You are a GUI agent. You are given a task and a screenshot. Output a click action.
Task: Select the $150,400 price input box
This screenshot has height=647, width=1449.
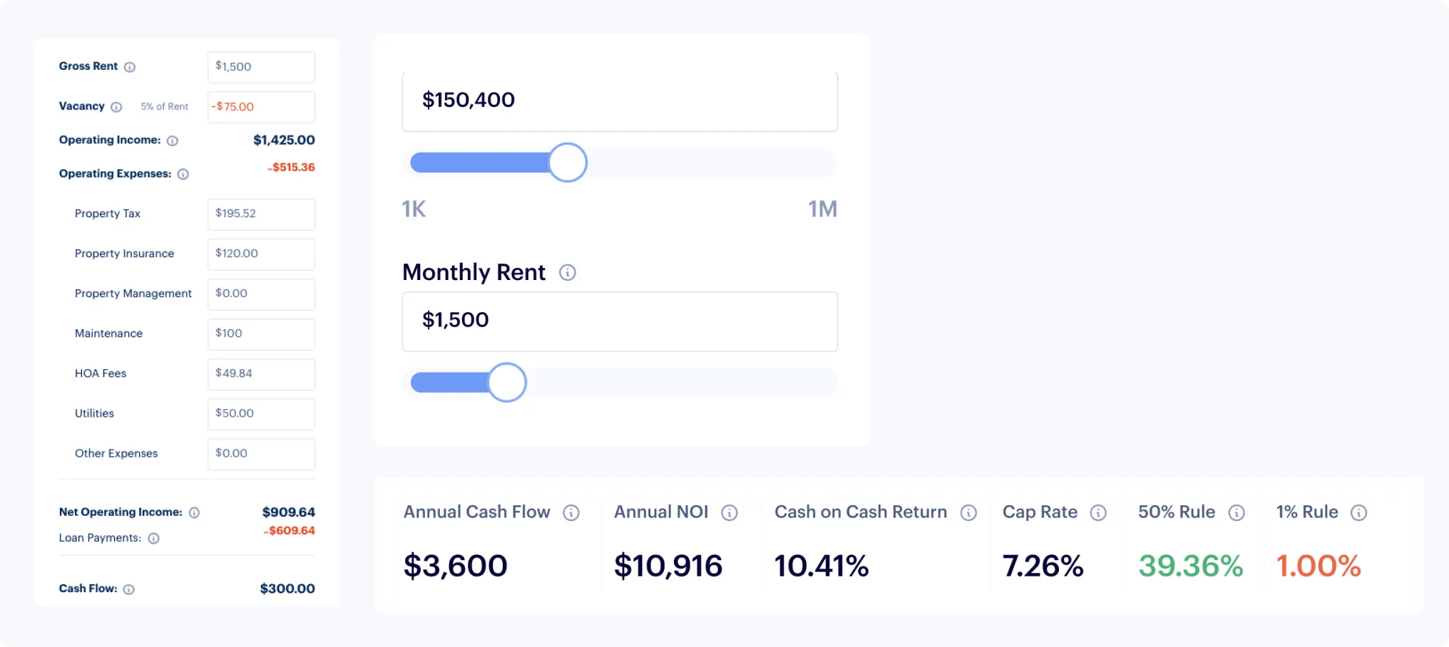tap(619, 100)
